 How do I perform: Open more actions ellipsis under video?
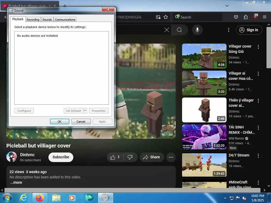(171, 157)
